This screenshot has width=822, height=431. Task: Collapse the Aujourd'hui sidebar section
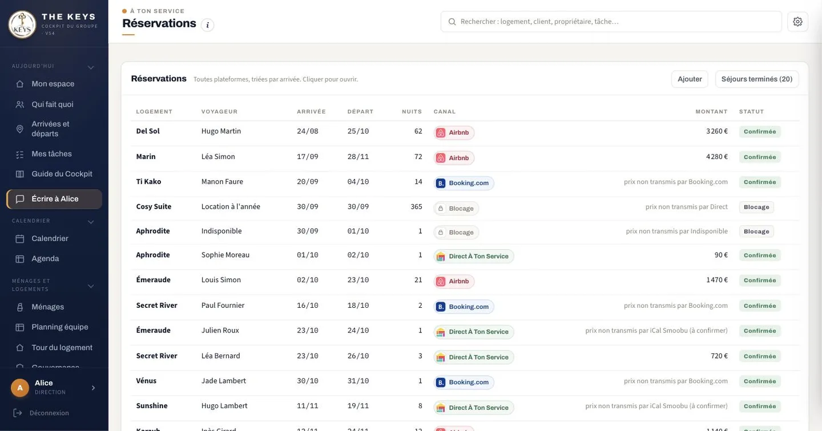[91, 67]
